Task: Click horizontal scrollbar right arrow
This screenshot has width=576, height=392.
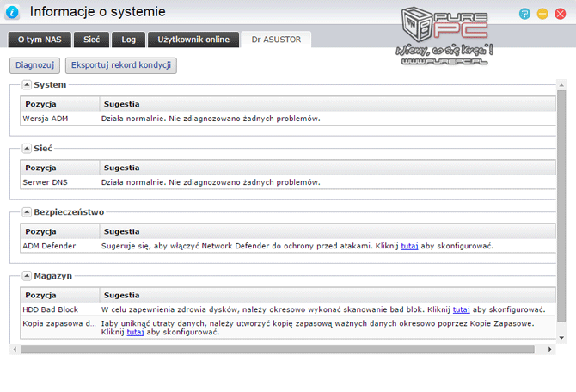Action: click(x=550, y=349)
